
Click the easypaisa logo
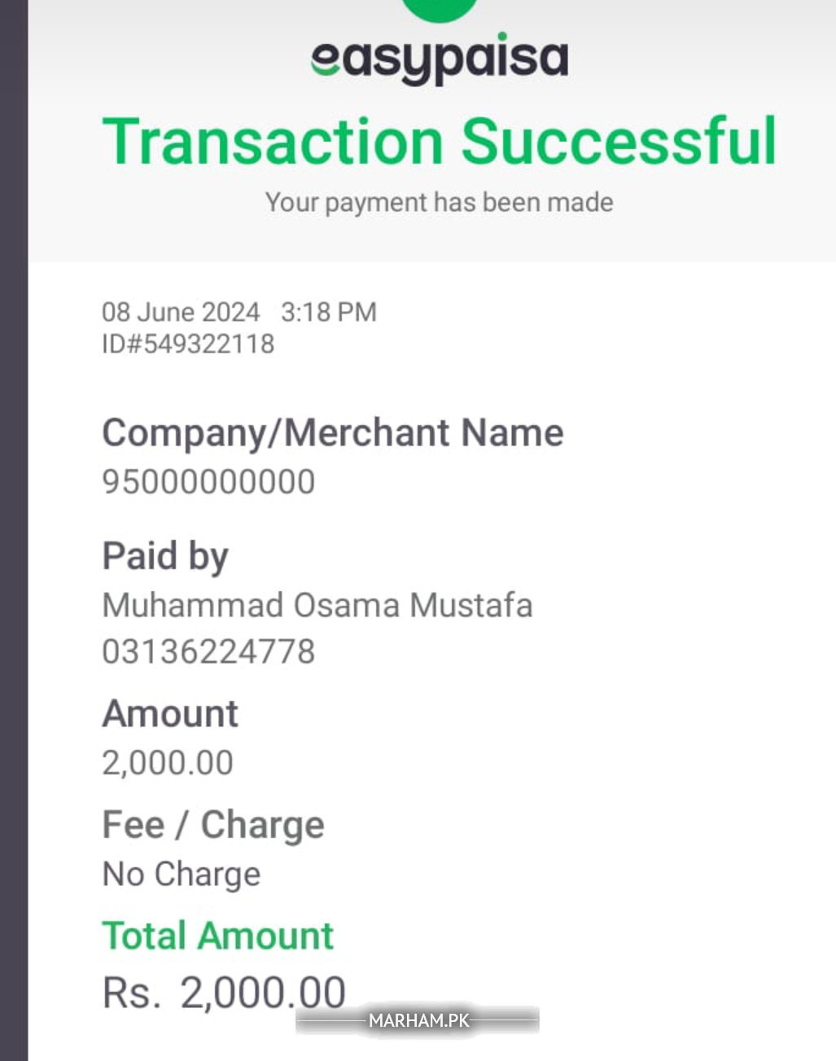440,59
